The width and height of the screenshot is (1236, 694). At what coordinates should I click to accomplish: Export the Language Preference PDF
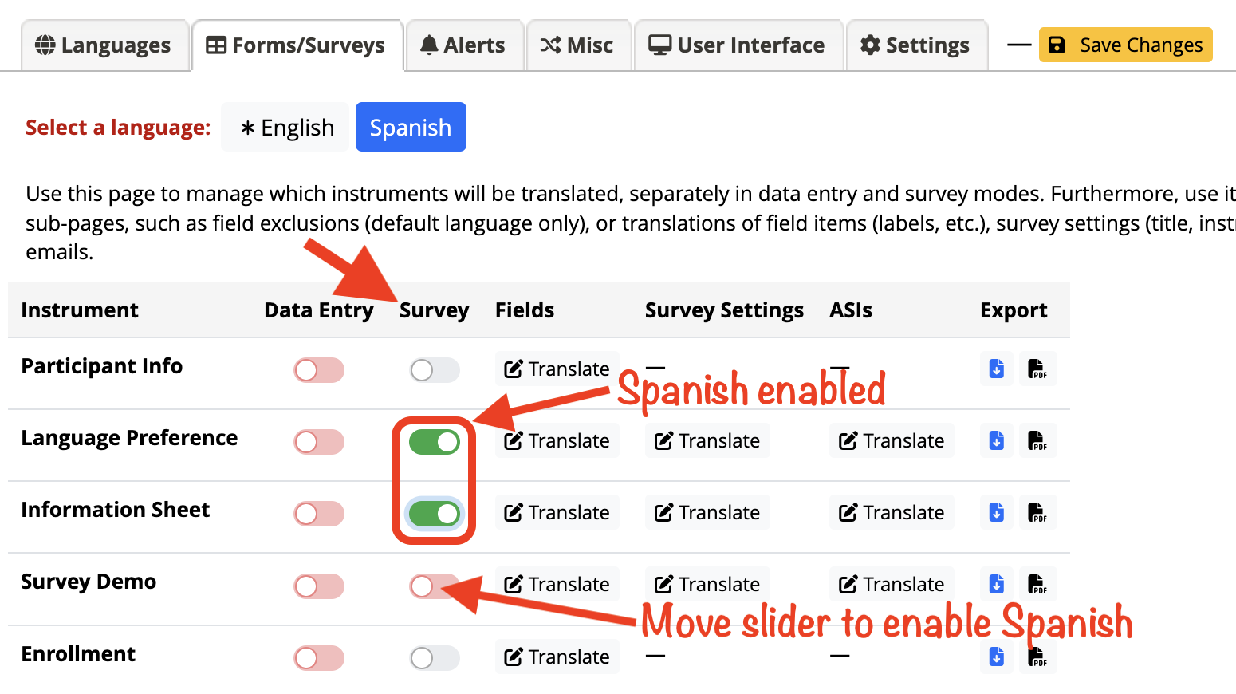point(1037,440)
